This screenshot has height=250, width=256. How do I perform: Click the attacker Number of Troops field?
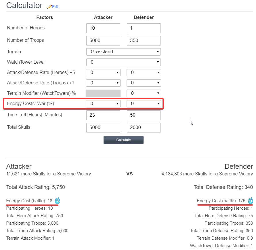click(x=103, y=41)
